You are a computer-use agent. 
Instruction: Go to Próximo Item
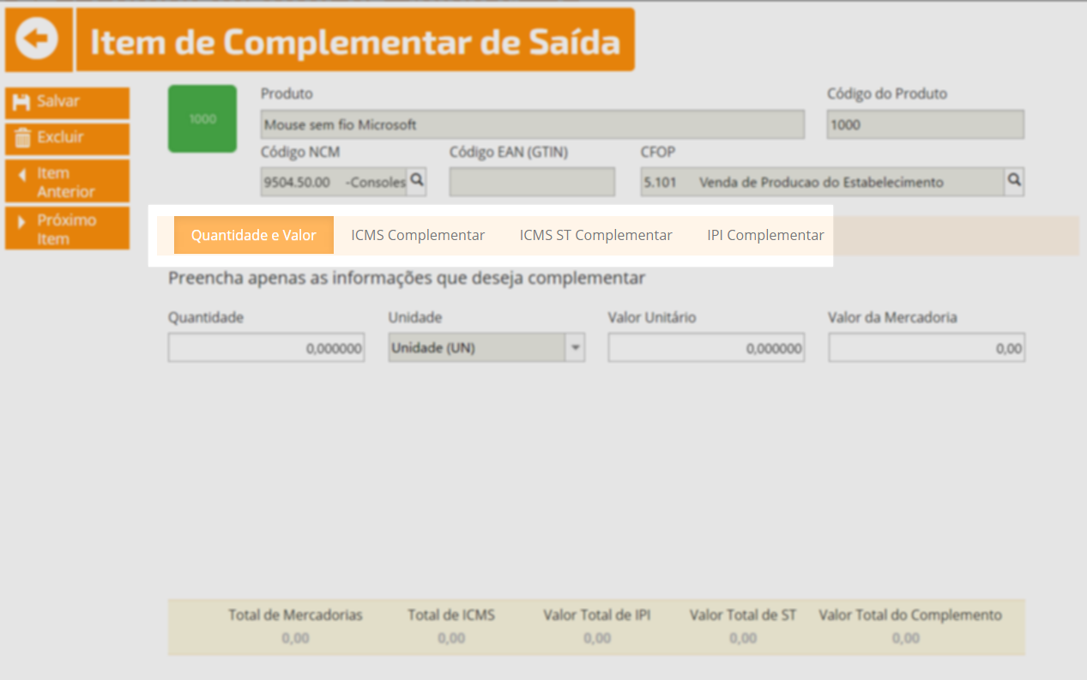coord(67,228)
